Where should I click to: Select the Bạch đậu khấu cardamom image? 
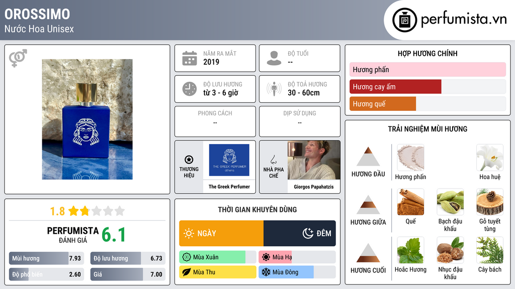click(450, 202)
